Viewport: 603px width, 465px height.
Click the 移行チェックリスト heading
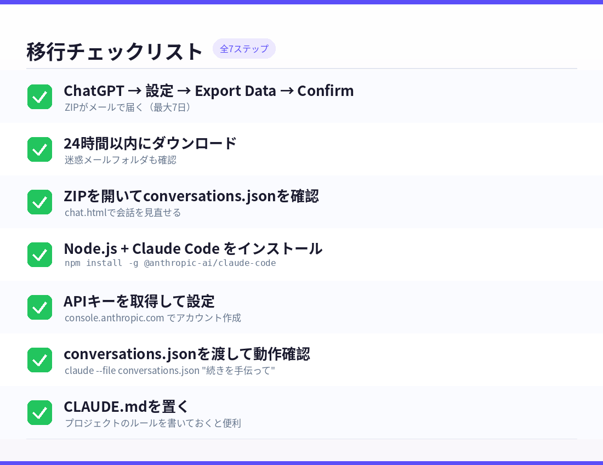(x=114, y=52)
